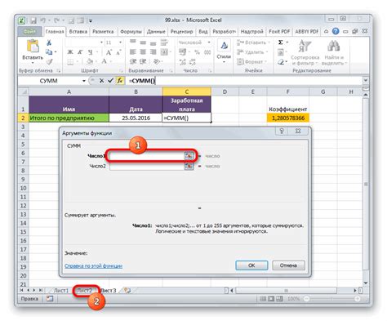
Task: Open the font size dropdown
Action: pyautogui.click(x=120, y=42)
